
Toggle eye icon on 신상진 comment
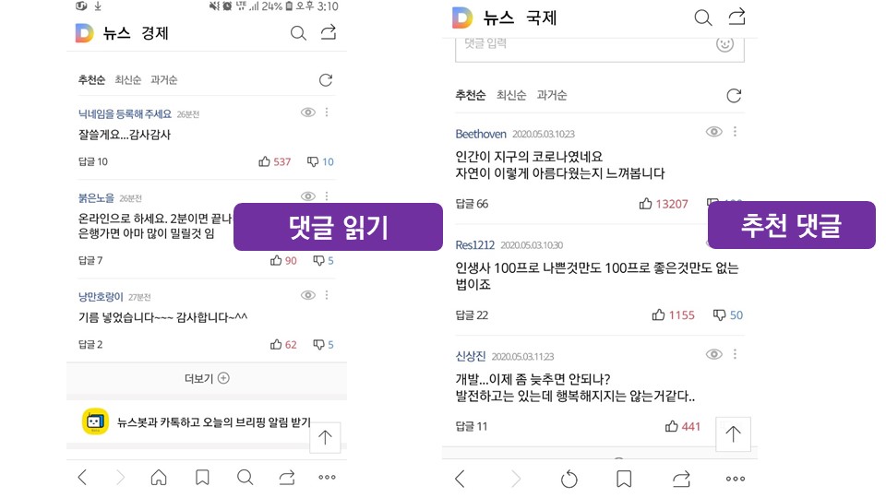[x=714, y=354]
